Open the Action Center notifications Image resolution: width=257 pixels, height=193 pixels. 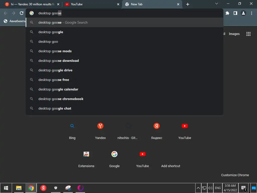244,188
